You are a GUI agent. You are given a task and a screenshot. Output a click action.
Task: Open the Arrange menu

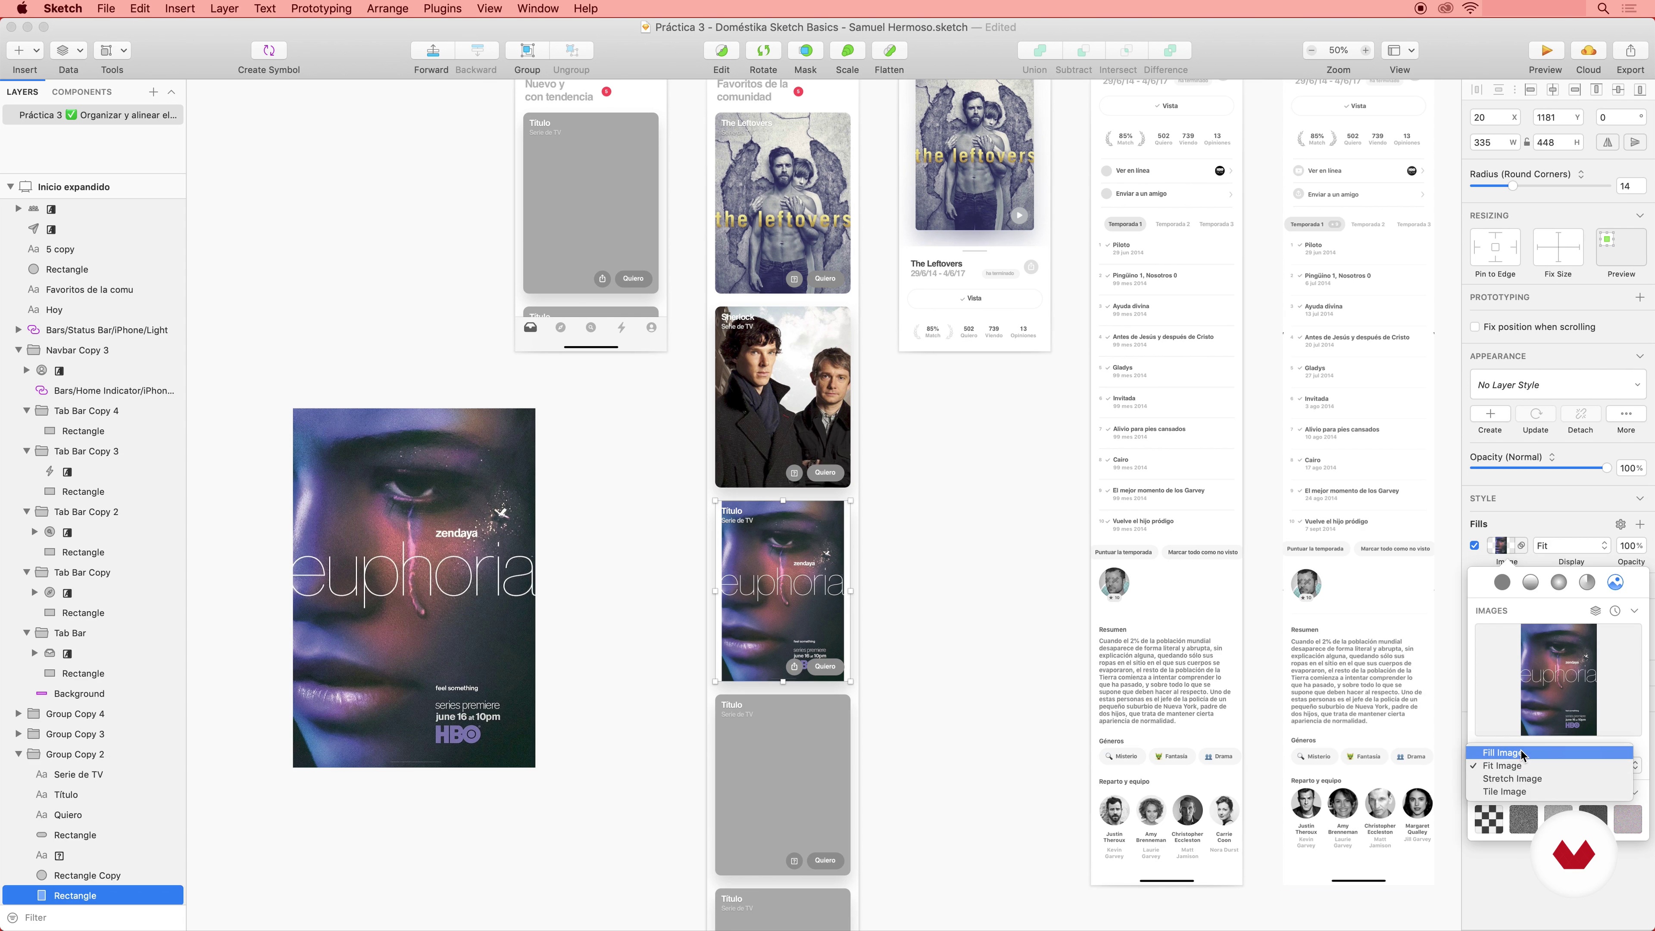(387, 8)
